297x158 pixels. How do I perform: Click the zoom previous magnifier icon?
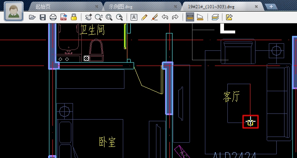119,17
